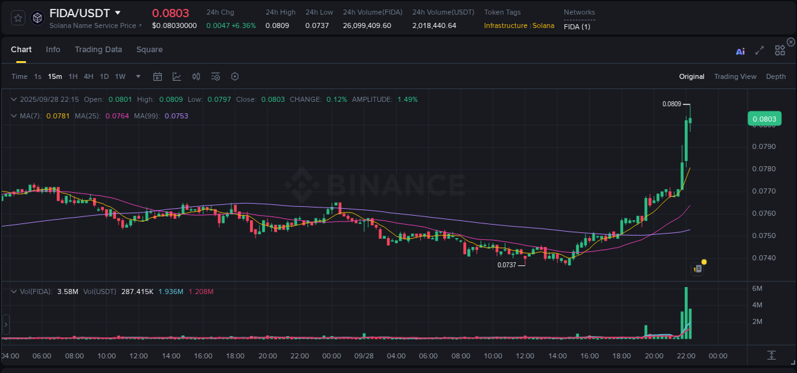Favorite FIDA/USDT using the star icon
797x373 pixels.
coord(17,17)
